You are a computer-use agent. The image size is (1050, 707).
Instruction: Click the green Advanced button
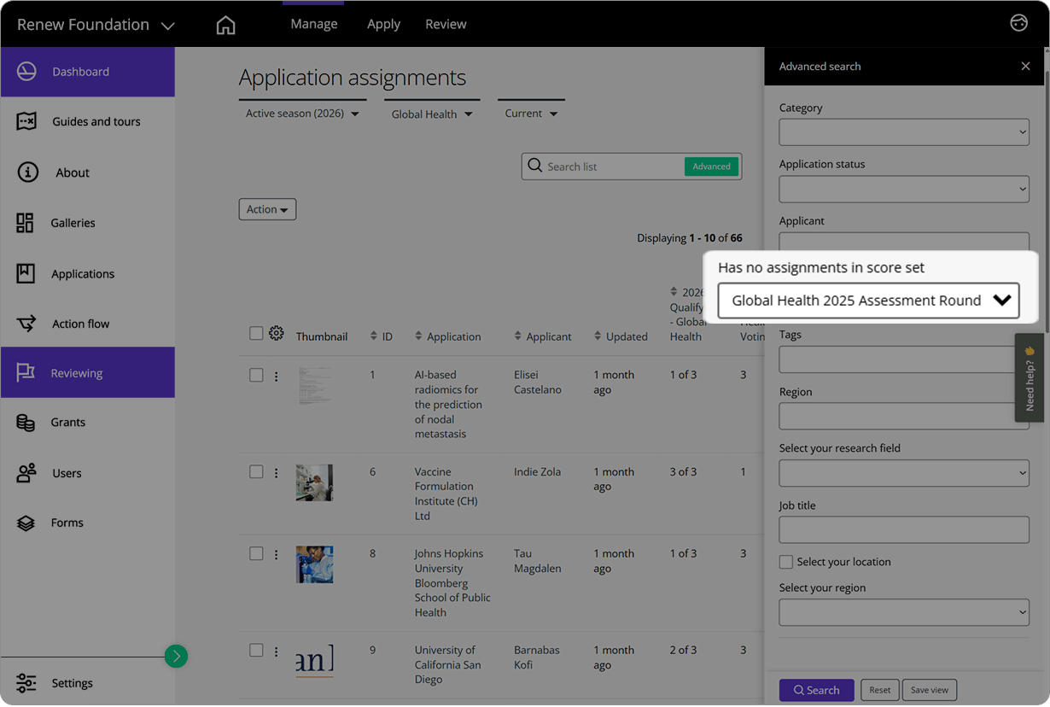pos(711,167)
